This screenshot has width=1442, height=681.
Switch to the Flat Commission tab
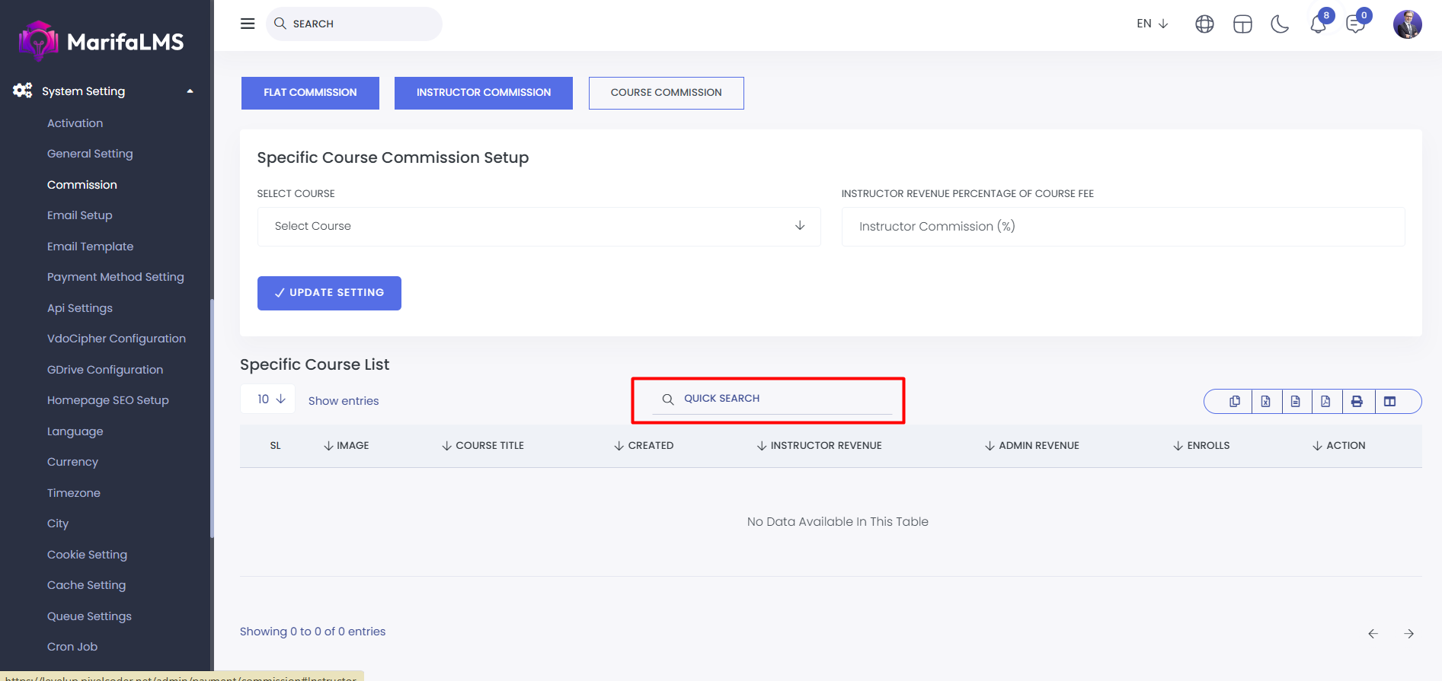pos(310,93)
